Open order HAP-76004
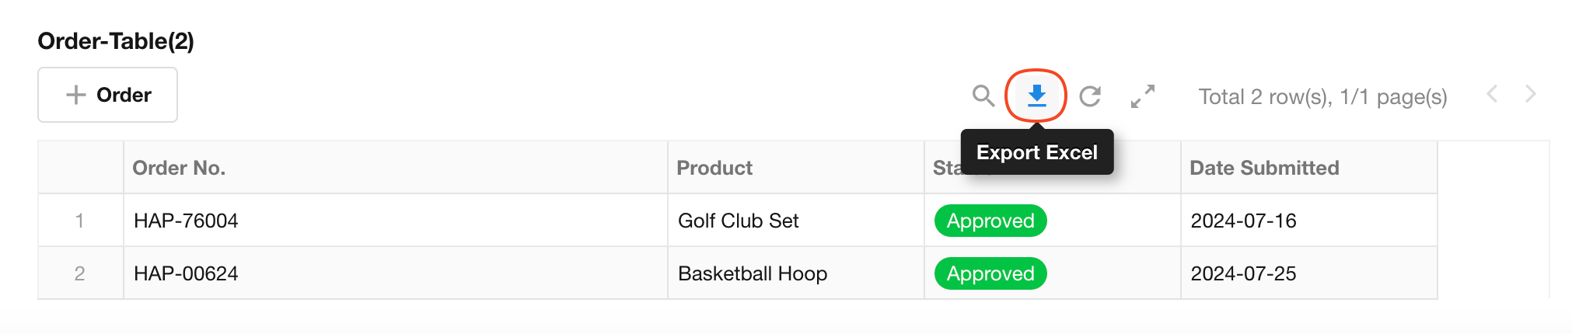This screenshot has width=1572, height=334. [x=186, y=221]
